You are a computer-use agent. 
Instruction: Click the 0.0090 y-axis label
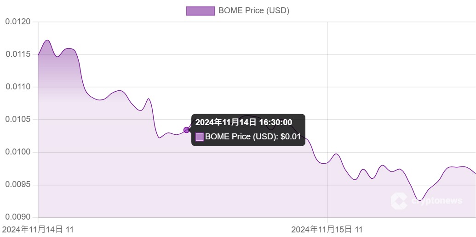[18, 217]
